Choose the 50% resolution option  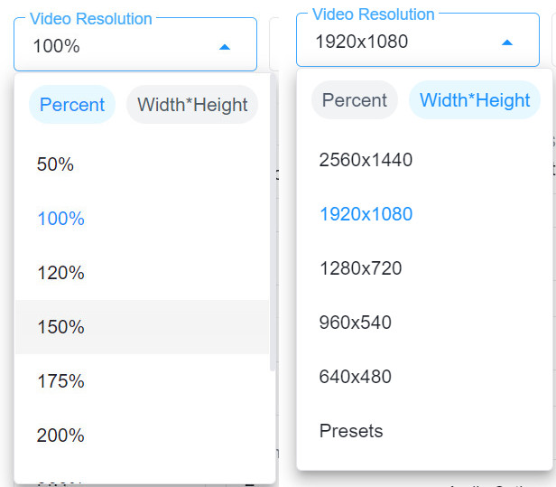coord(55,164)
